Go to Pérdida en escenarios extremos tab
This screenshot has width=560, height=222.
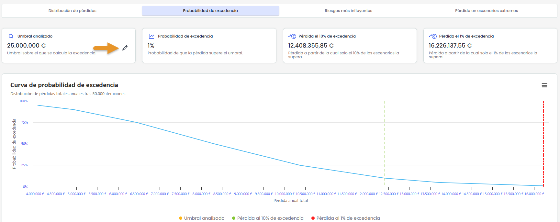click(487, 11)
